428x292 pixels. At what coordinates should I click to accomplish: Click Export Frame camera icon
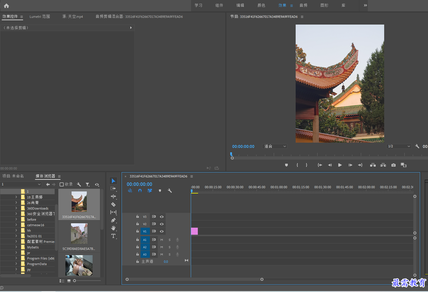coord(394,165)
